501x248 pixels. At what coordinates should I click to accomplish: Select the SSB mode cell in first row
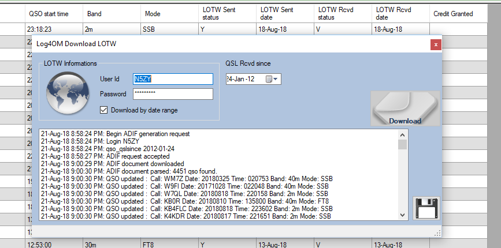point(170,29)
